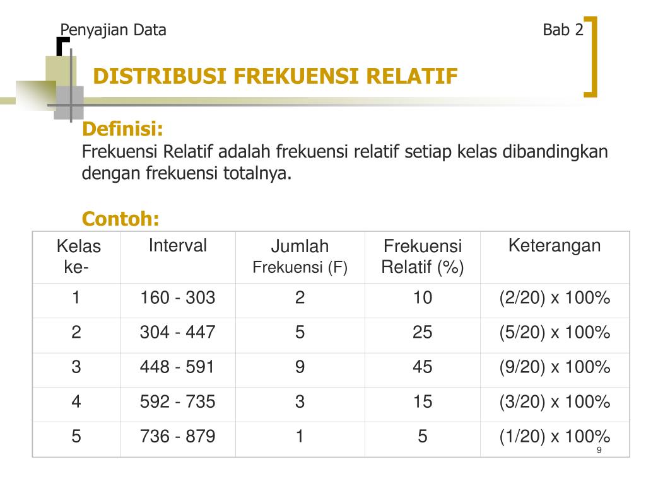646x484 pixels.
Task: Click the 'Bab 2' chapter label
Action: point(563,30)
